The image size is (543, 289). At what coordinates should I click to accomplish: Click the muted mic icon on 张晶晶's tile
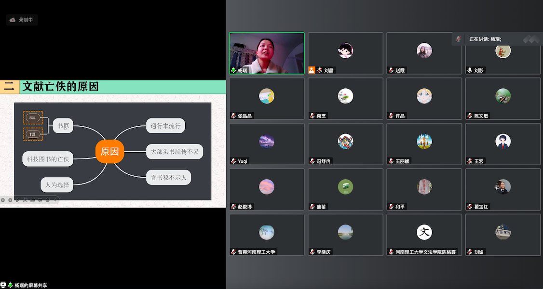233,116
